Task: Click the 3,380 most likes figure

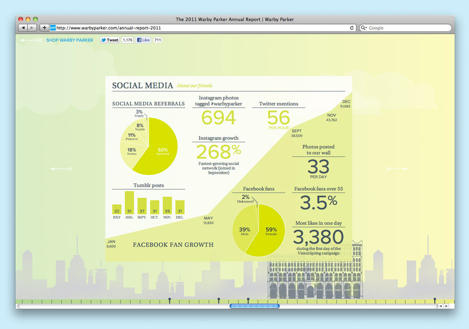Action: coord(318,237)
